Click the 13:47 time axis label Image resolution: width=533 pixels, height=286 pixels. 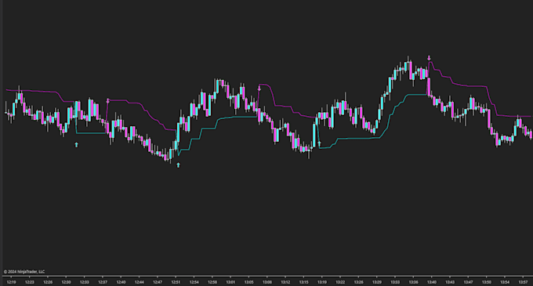[469, 282]
